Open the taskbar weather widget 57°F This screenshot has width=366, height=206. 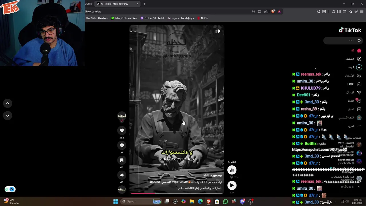(x=11, y=201)
